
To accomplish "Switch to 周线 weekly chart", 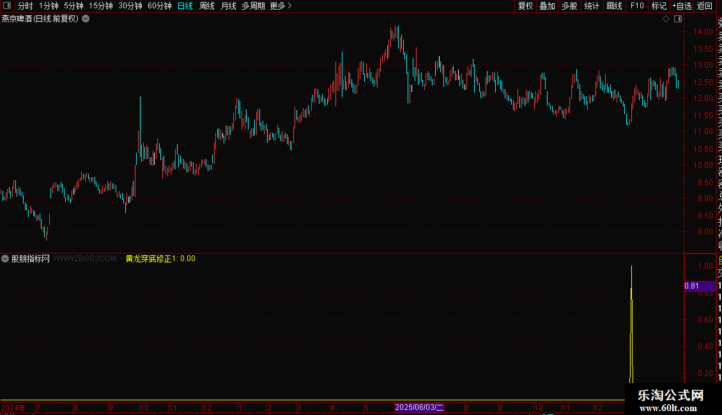I will coord(207,6).
